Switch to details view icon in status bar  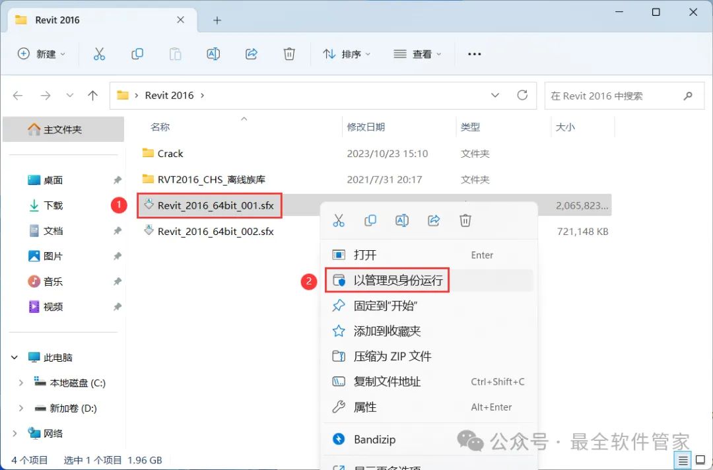pos(683,461)
